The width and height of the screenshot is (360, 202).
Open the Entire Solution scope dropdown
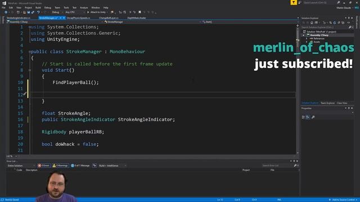(21, 166)
